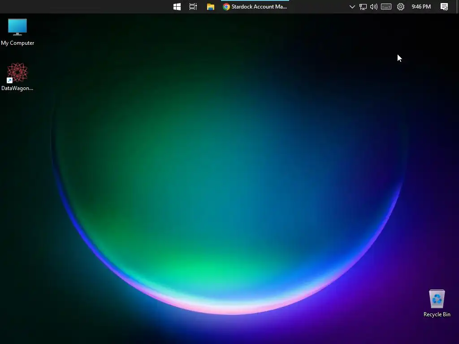The height and width of the screenshot is (344, 459).
Task: Open Task View from the taskbar
Action: (193, 7)
